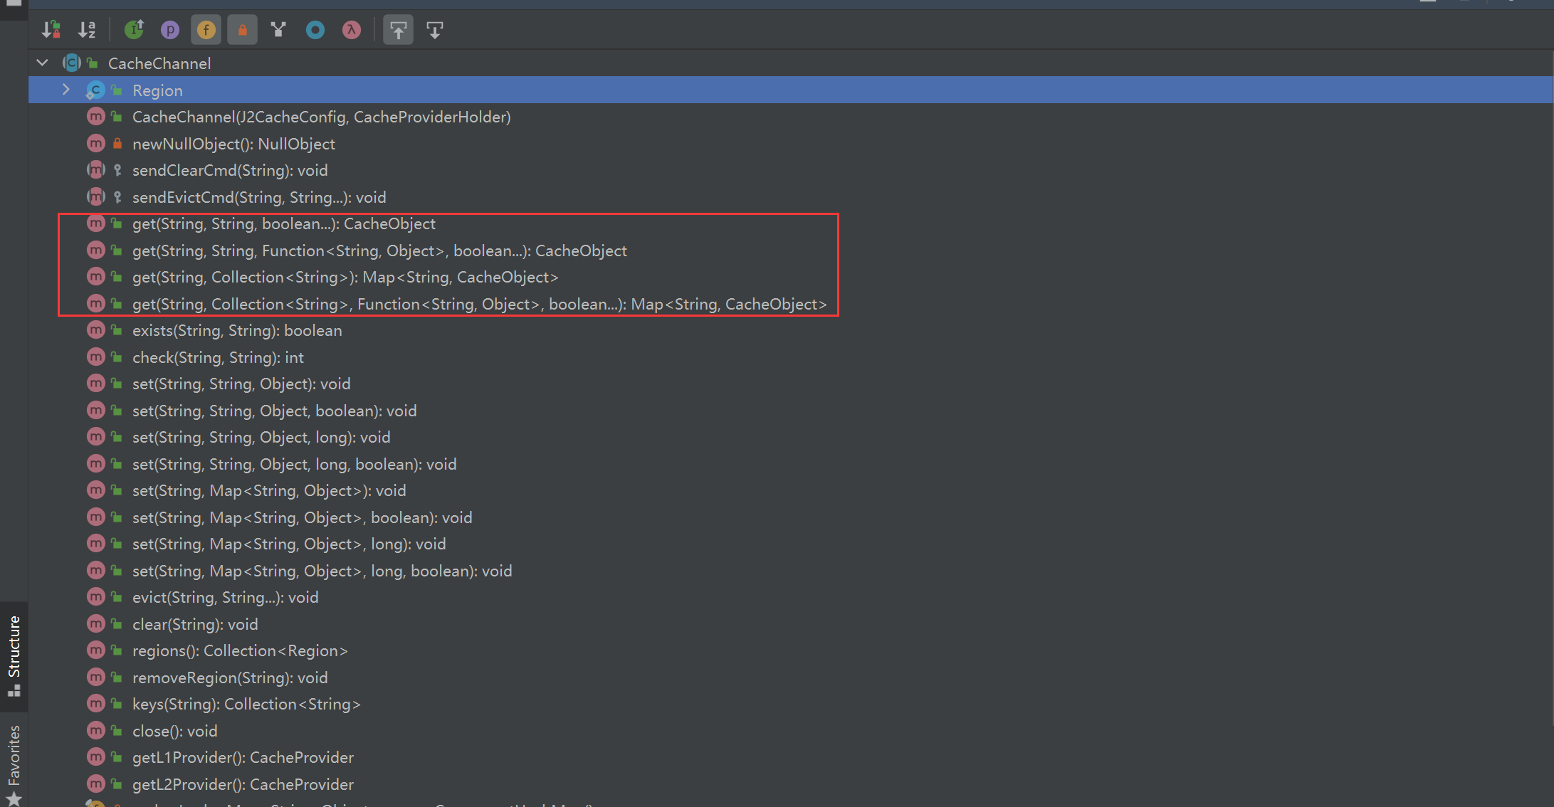Select the Region tree item

click(790, 90)
